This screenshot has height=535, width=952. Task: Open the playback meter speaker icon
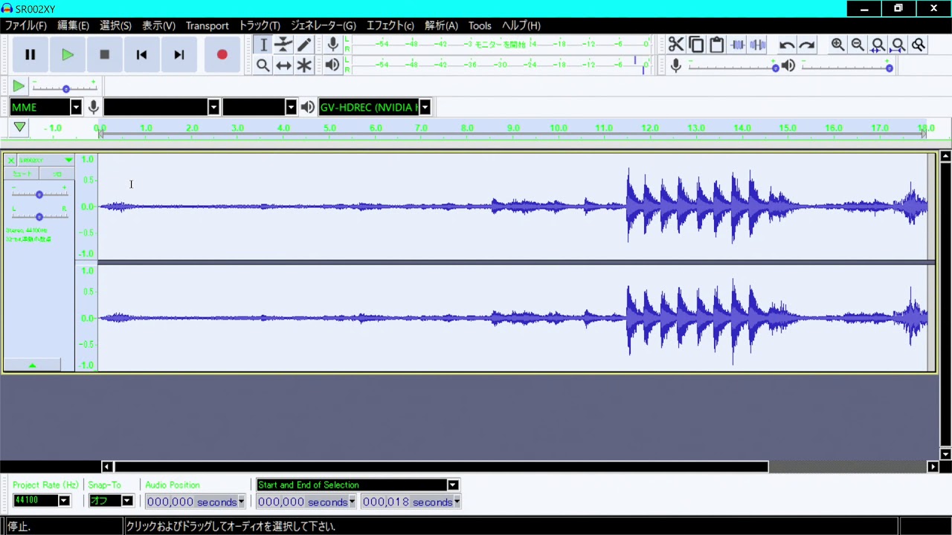pyautogui.click(x=332, y=65)
